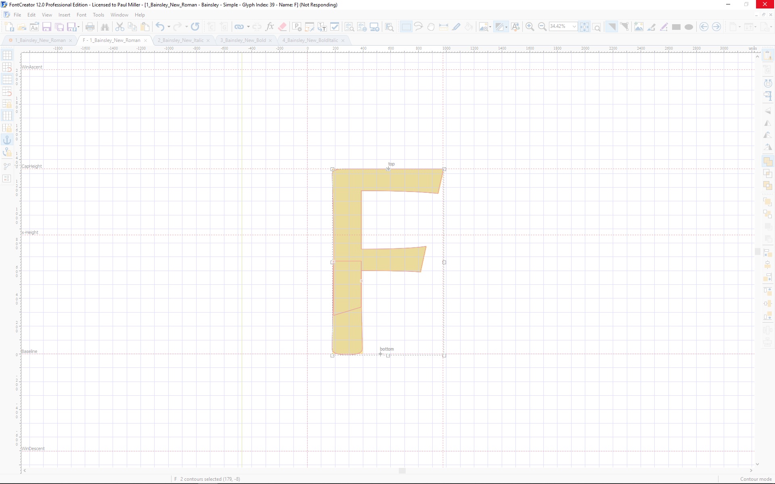This screenshot has height=484, width=775.
Task: Open the Tools menu
Action: point(98,15)
